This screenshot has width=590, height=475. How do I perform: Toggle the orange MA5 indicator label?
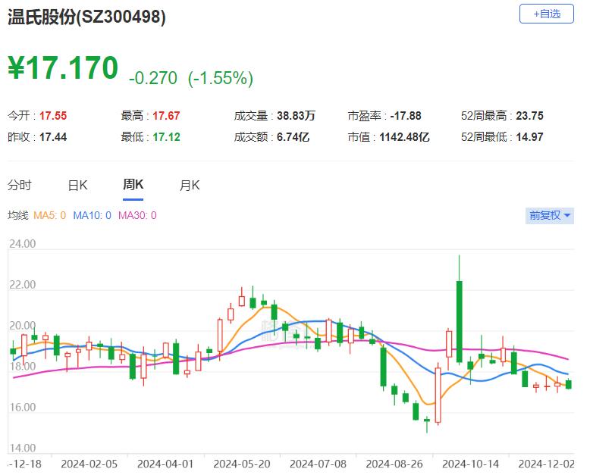click(49, 215)
